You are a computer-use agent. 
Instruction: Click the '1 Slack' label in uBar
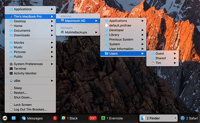pyautogui.click(x=72, y=118)
